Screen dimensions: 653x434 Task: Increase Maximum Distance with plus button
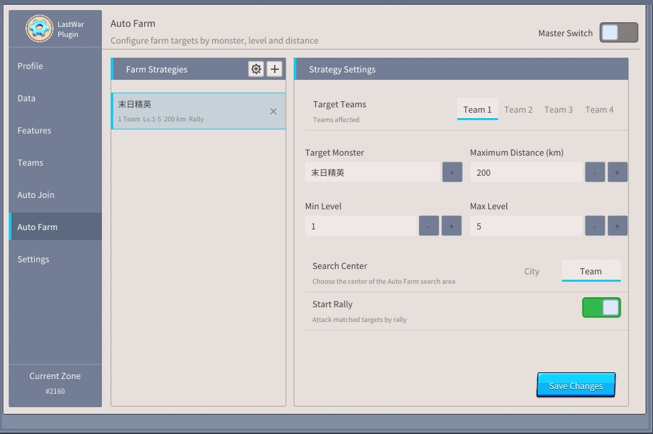pyautogui.click(x=617, y=172)
